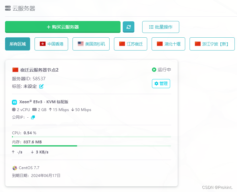237x192 pixels.
Task: Click the green running status play icon
Action: point(154,70)
